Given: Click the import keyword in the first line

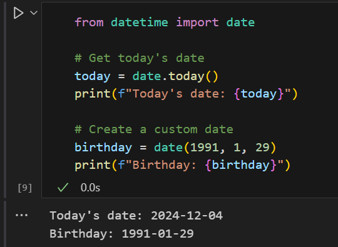Looking at the screenshot, I should pos(197,23).
